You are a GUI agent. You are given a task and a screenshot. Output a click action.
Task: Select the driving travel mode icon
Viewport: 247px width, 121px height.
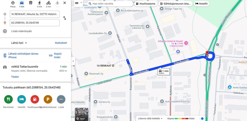click(22, 3)
